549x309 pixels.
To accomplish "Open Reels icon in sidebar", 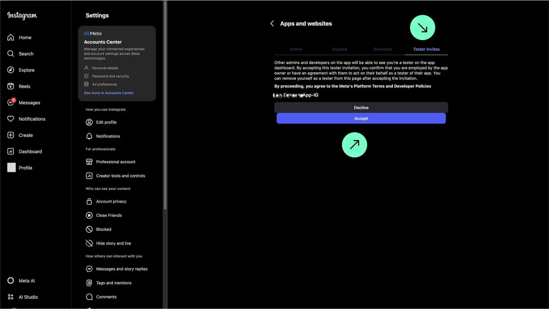I will pos(11,86).
